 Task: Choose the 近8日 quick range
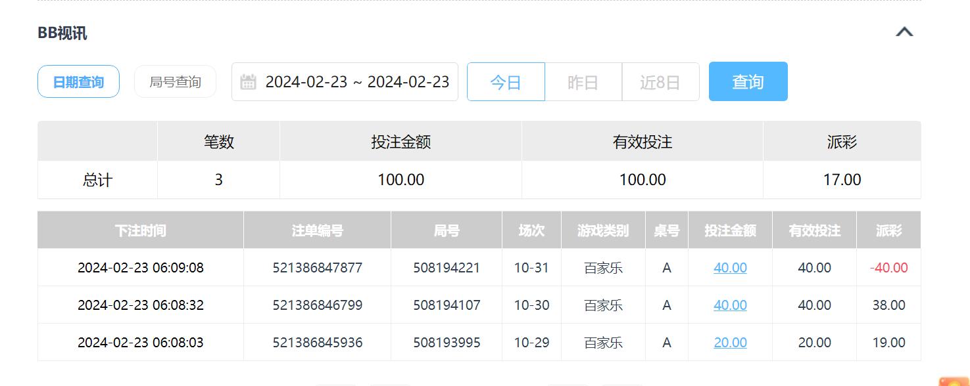tap(660, 82)
